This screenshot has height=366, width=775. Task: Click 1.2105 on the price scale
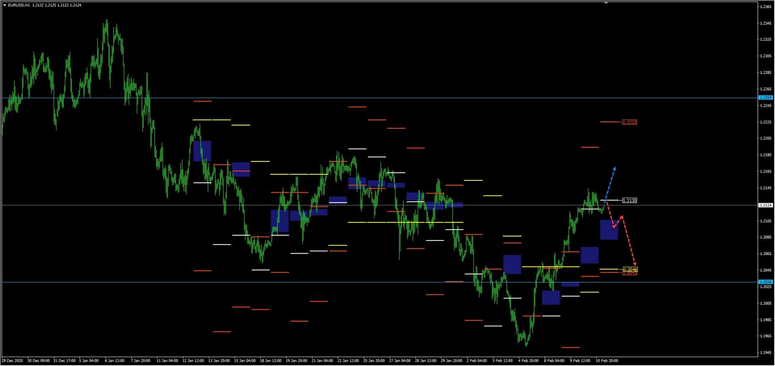point(766,221)
